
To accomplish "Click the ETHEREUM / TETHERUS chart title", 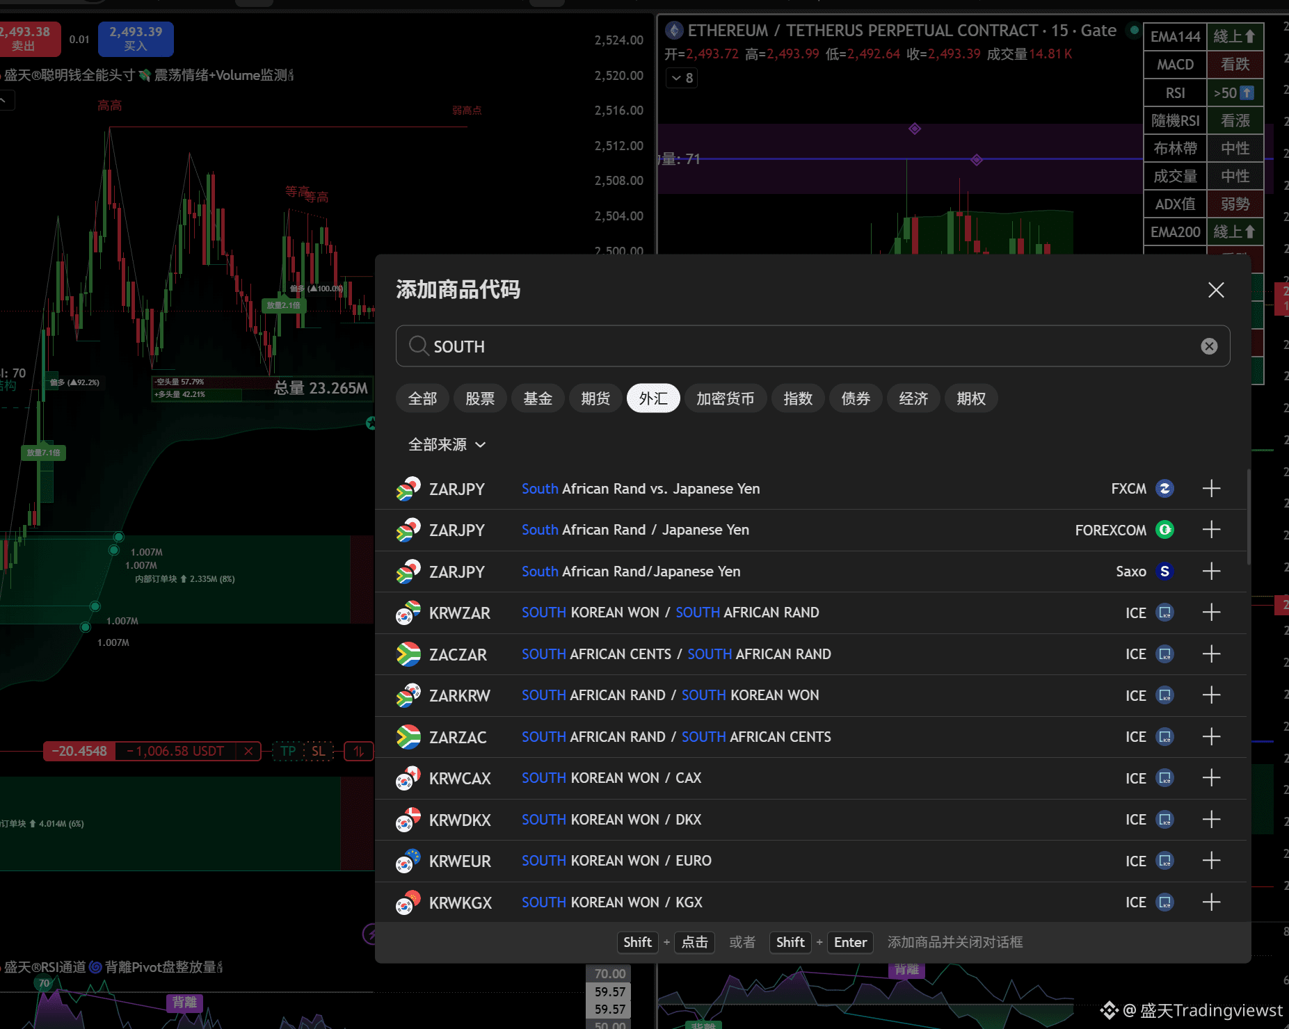I will [x=863, y=31].
